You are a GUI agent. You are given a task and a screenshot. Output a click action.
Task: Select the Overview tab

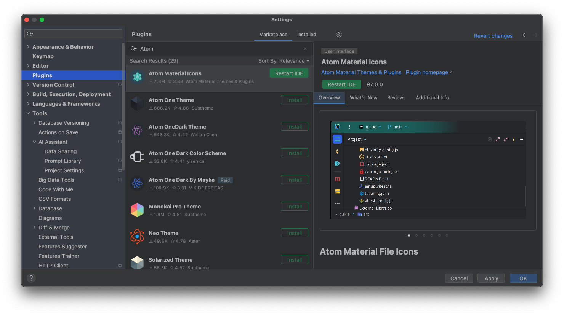pyautogui.click(x=329, y=98)
